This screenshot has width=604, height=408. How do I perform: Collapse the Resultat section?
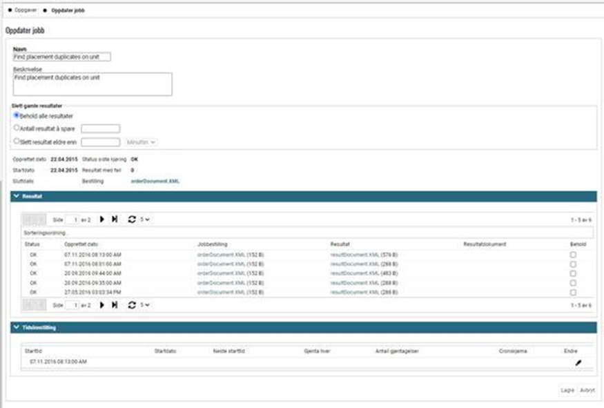(17, 197)
